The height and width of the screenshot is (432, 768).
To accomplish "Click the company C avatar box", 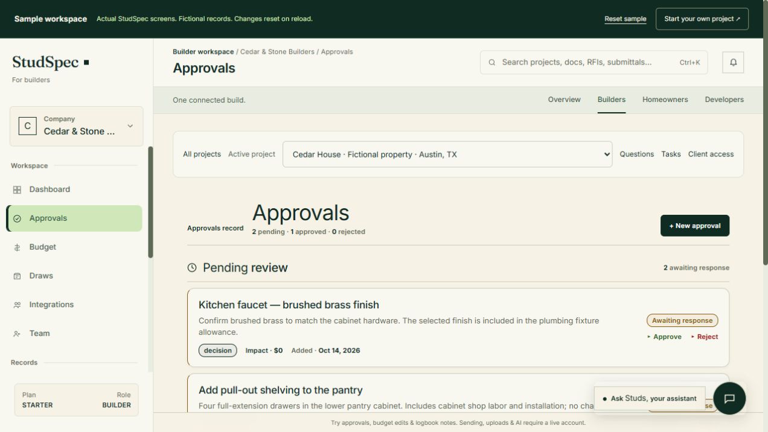I will (27, 126).
